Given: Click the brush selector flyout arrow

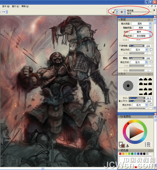Looking at the screenshot, I should pos(154,10).
